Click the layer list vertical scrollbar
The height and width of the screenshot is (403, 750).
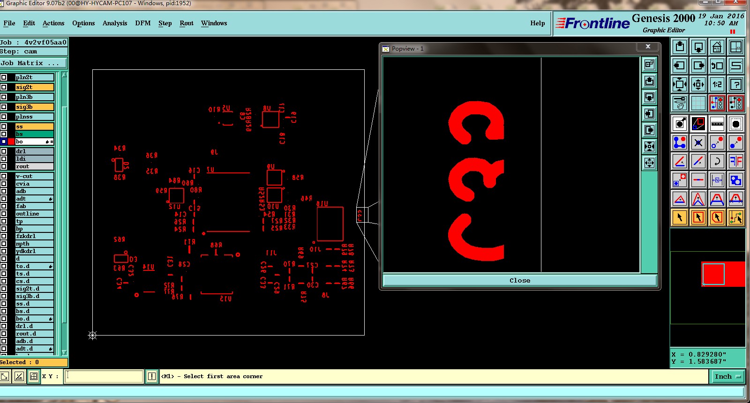tap(64, 214)
